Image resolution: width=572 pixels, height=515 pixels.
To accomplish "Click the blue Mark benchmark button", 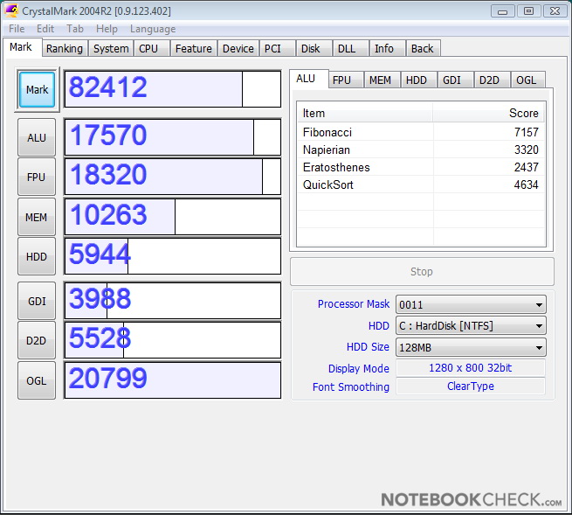I will tap(37, 89).
